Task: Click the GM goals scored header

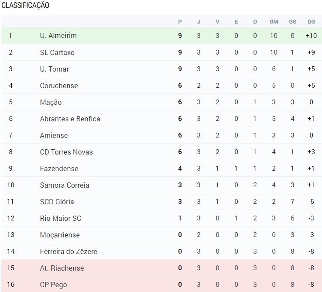Action: [x=274, y=22]
